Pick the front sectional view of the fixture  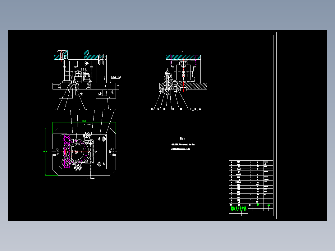pyautogui.click(x=86, y=74)
